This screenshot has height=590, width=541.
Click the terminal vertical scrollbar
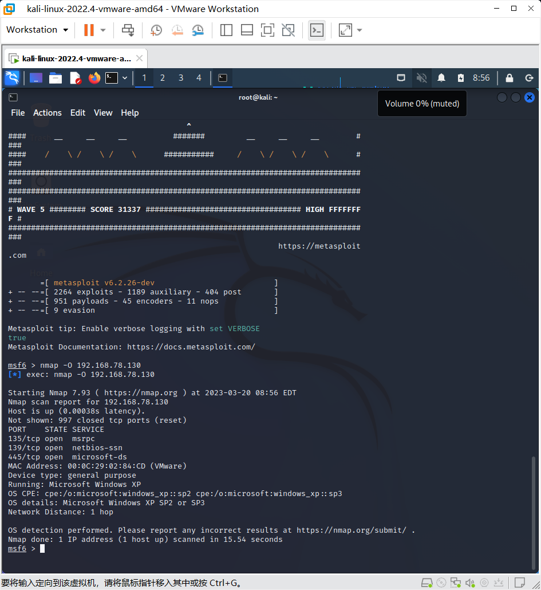(533, 513)
